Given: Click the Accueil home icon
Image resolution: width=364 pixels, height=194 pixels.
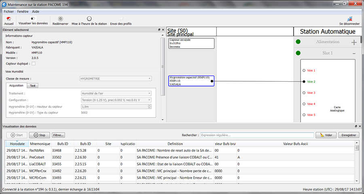Looking at the screenshot, I should click(x=8, y=19).
